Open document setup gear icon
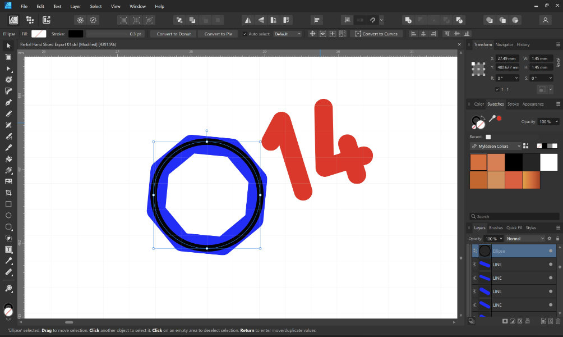This screenshot has height=337, width=563. pyautogui.click(x=80, y=20)
